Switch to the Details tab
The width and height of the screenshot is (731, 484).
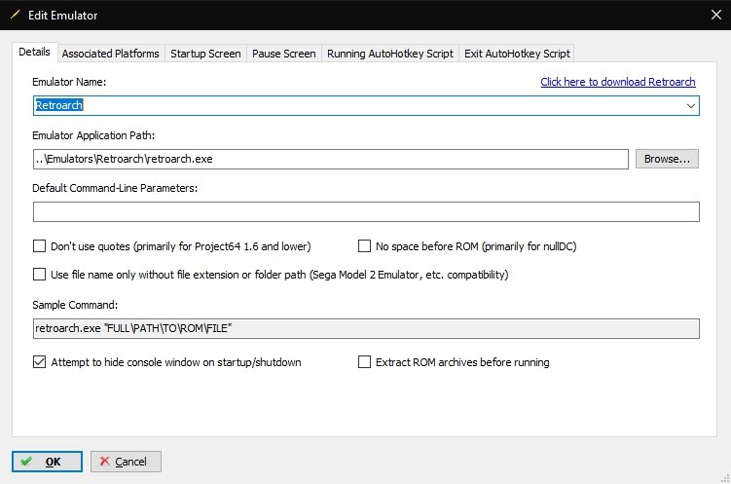[35, 53]
